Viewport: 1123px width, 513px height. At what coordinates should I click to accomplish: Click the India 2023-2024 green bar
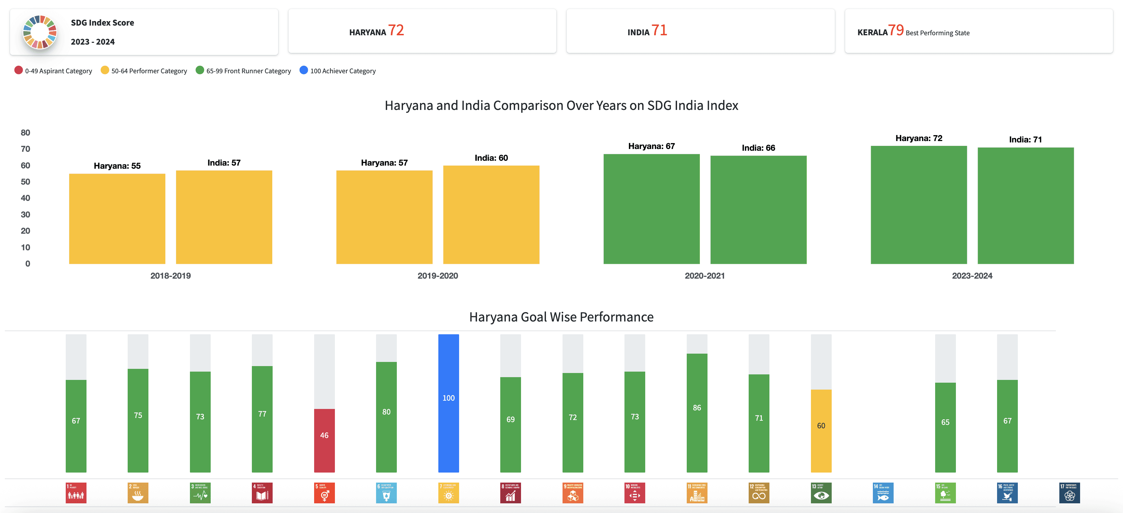coord(1025,206)
